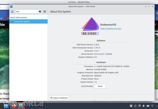Viewport: 158px width, 109px height.
Task: Click the Software section heading
Action: pyautogui.click(x=101, y=41)
